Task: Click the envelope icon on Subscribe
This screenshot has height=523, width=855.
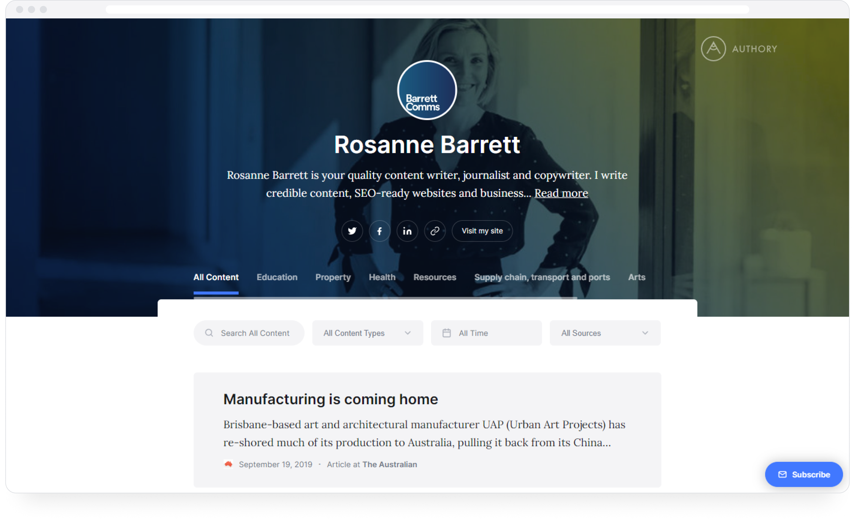Action: pos(782,474)
